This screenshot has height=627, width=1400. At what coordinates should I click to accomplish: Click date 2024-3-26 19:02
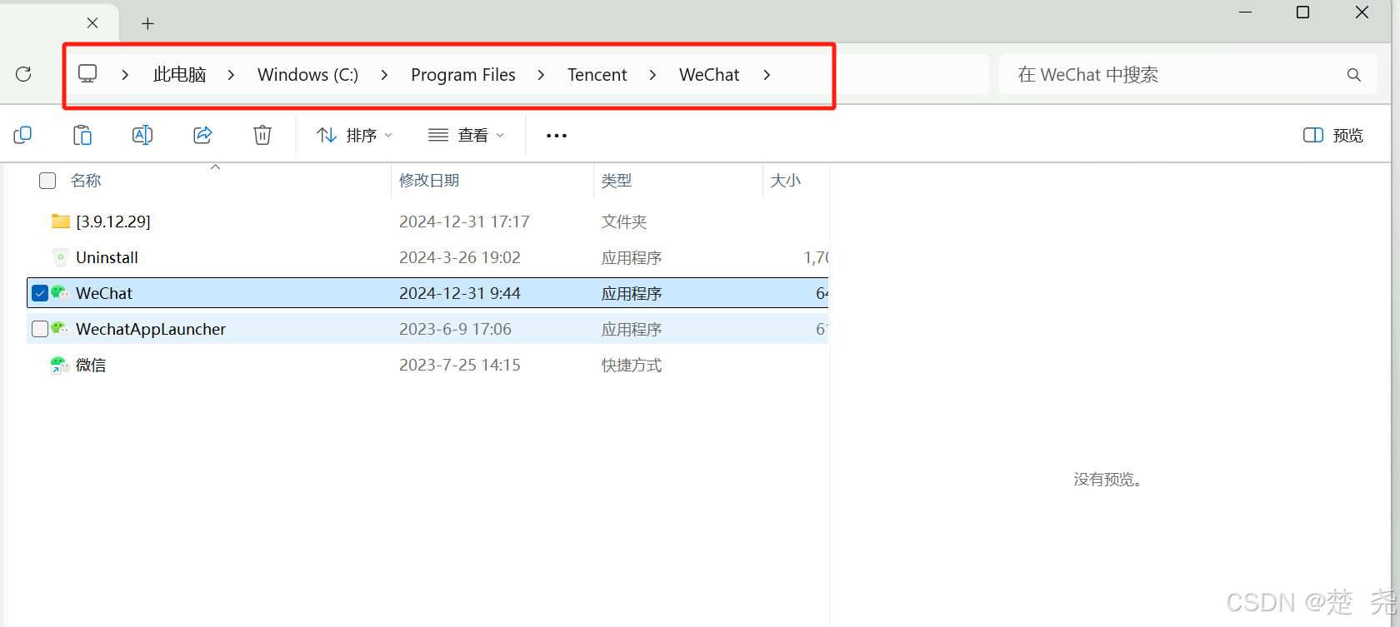pyautogui.click(x=460, y=257)
